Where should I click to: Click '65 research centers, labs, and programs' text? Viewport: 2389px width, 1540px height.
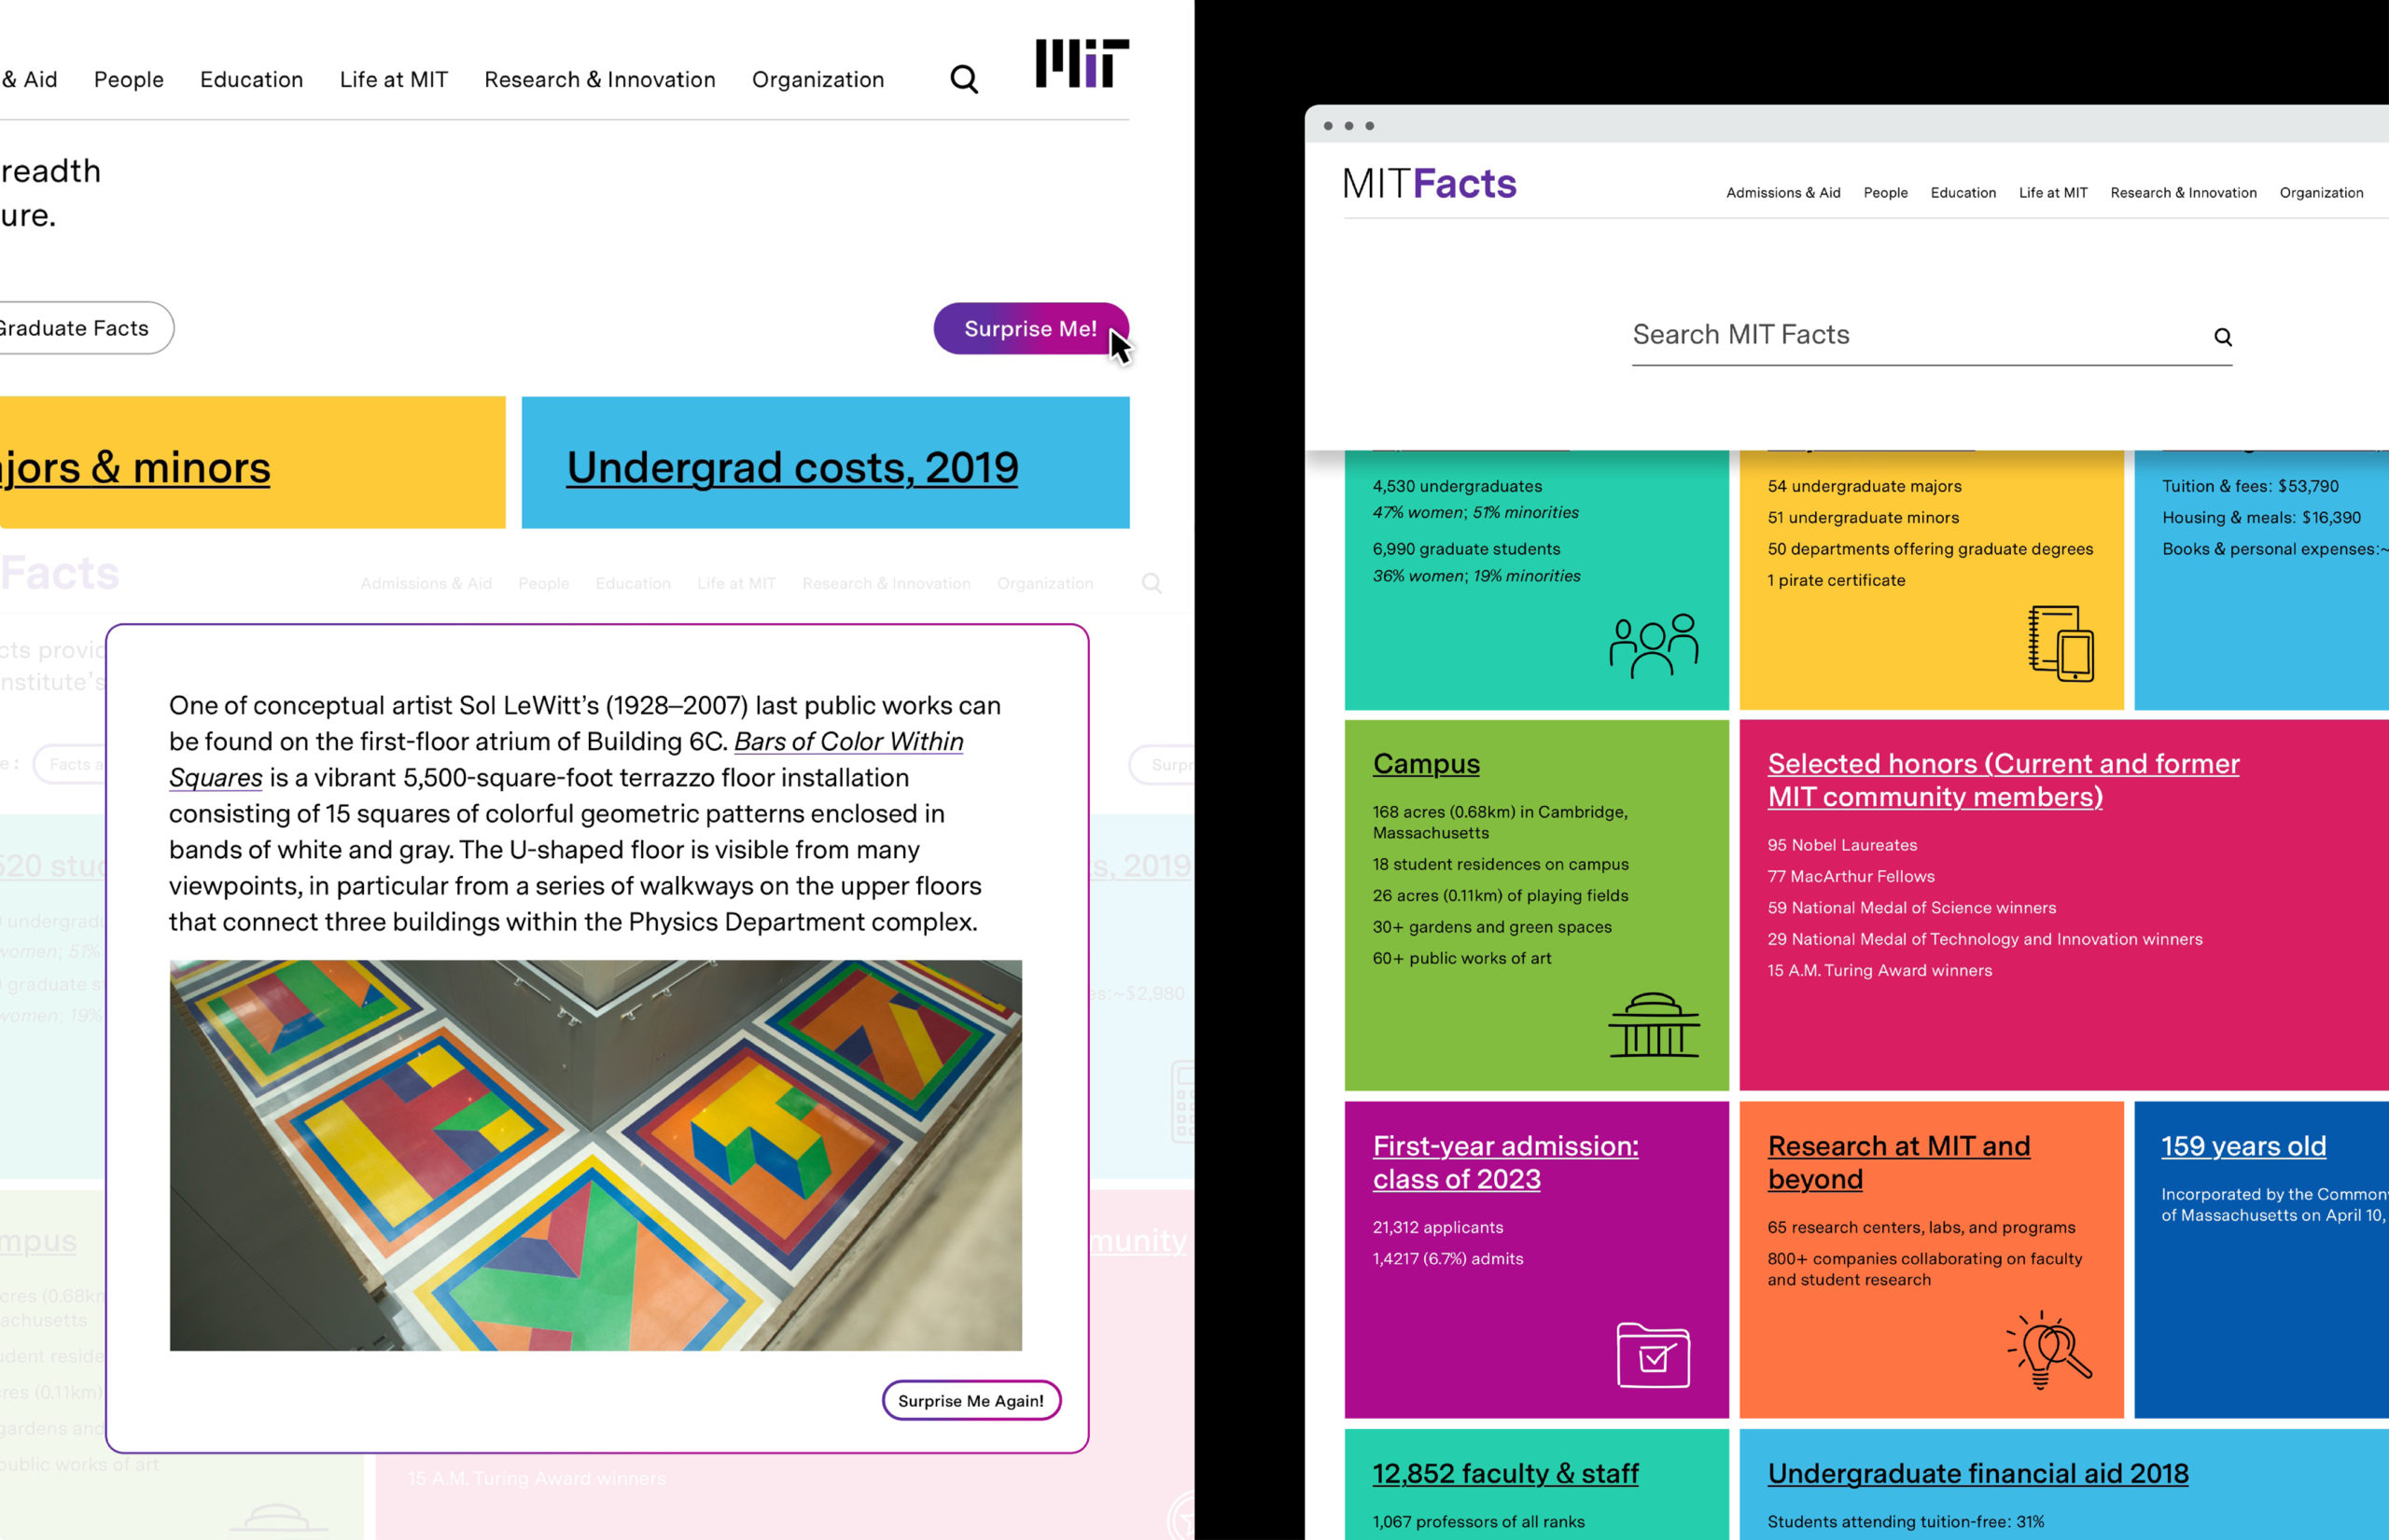coord(1921,1227)
